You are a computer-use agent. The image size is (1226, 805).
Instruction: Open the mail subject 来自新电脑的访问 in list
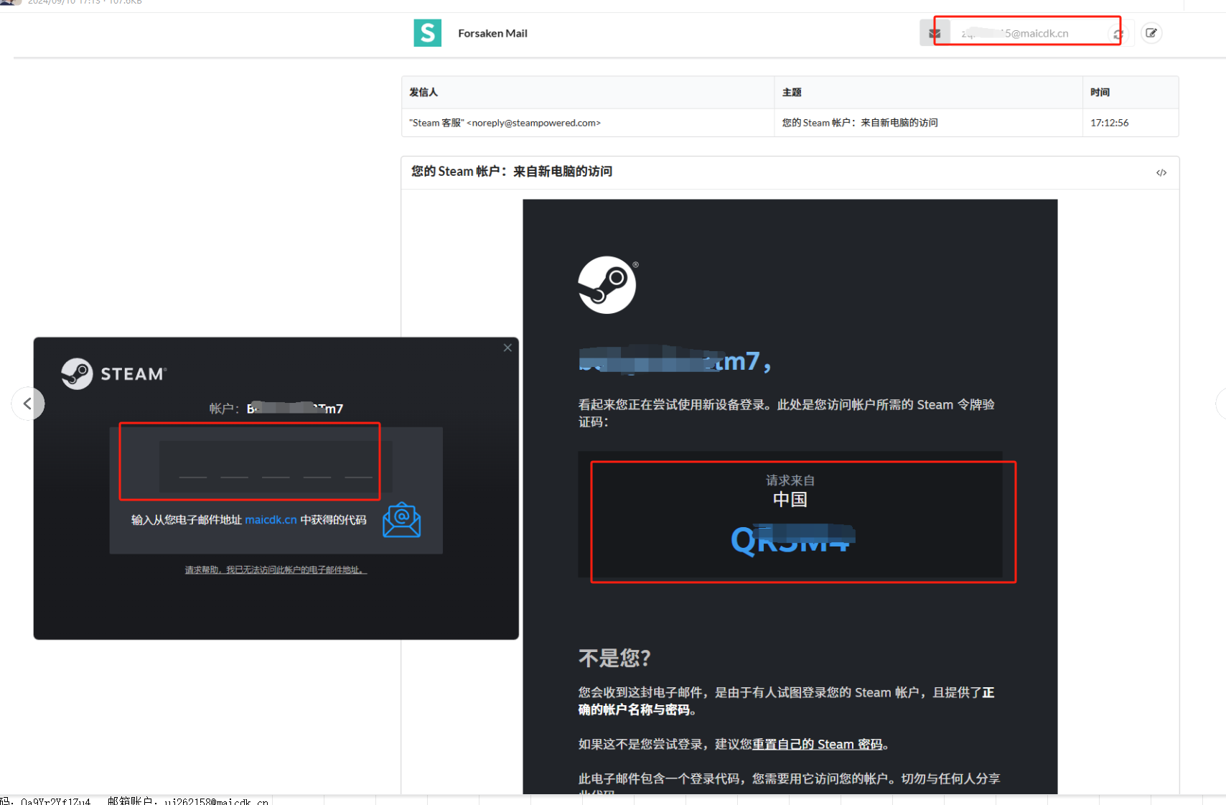(860, 123)
